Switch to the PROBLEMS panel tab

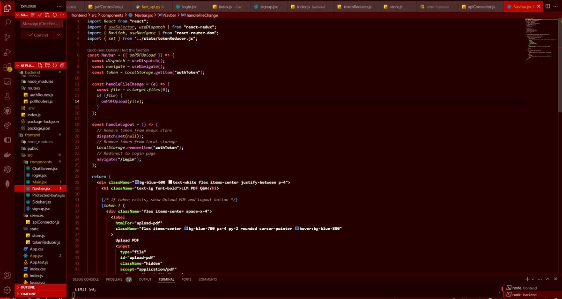point(114,279)
